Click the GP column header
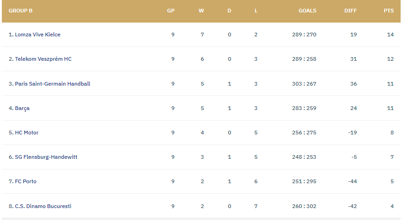 coord(171,11)
